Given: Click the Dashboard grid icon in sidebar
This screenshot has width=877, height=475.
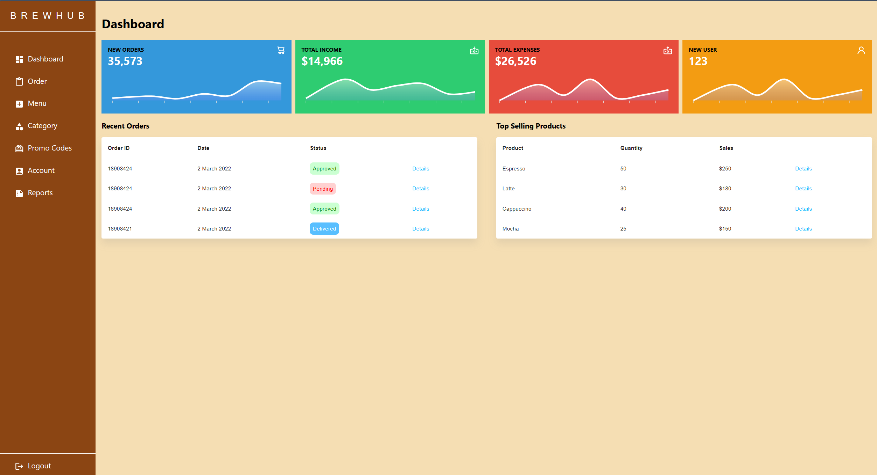Looking at the screenshot, I should pos(19,59).
